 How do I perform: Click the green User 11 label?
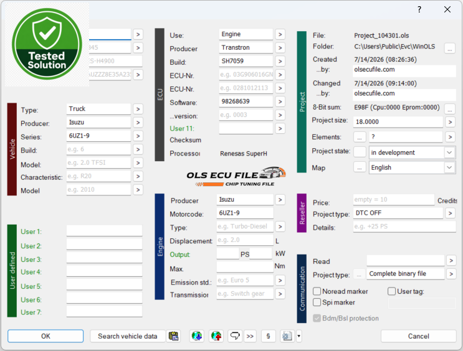coord(182,129)
